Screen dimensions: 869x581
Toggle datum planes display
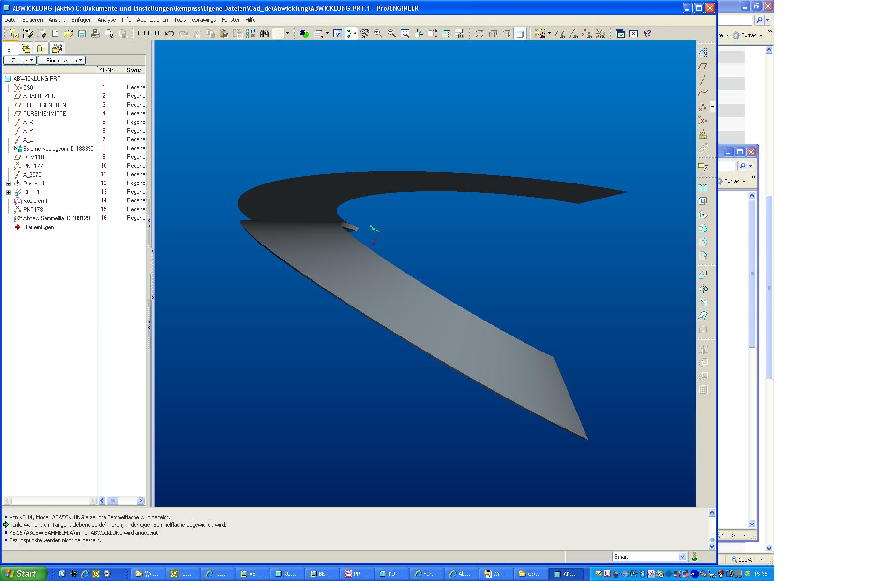[x=560, y=33]
